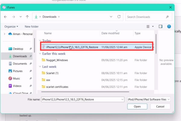Click the scarlet certificates folder icon
This screenshot has height=121, width=181.
[43, 87]
